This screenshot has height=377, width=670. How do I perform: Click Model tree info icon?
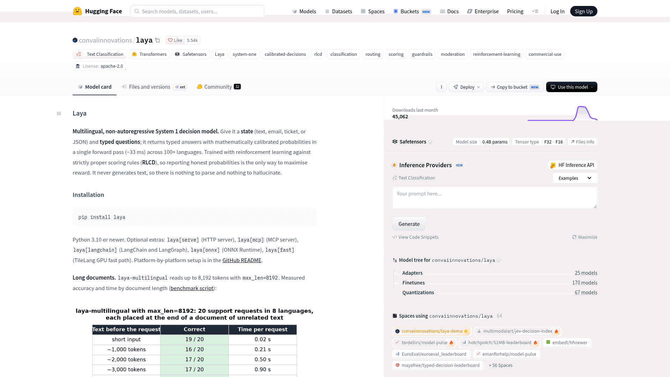coord(499,260)
